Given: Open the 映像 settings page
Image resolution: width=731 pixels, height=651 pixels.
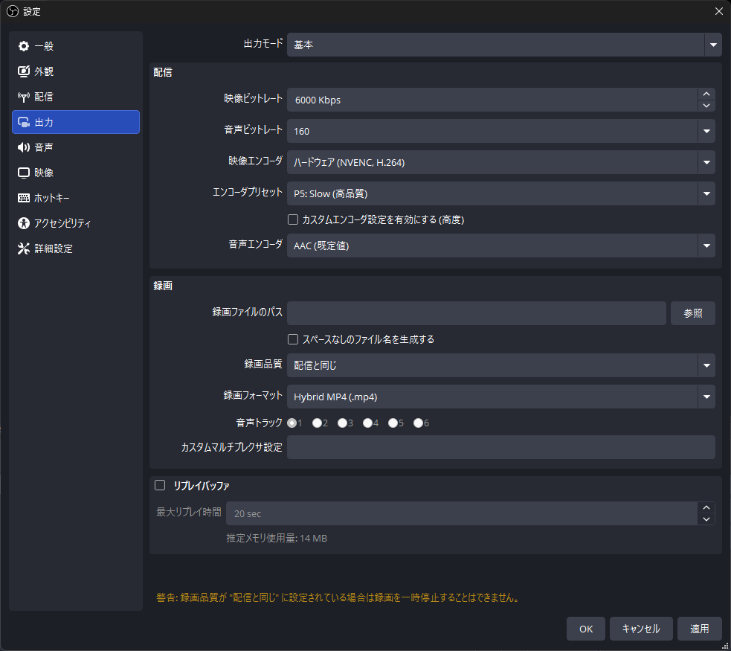Looking at the screenshot, I should 76,173.
